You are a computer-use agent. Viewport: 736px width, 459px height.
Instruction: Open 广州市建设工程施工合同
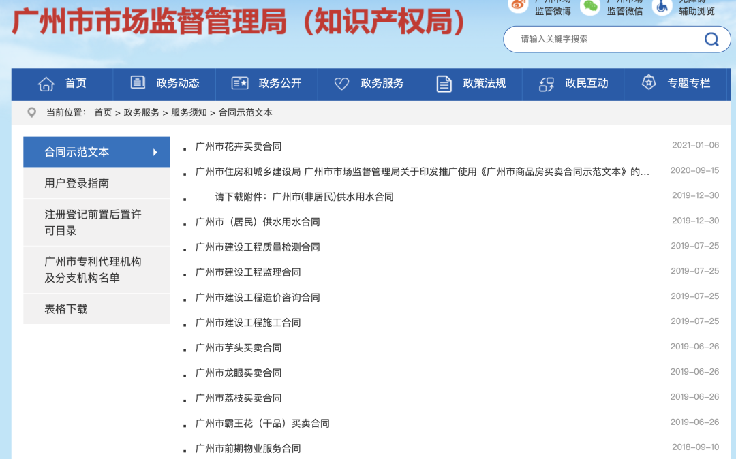(248, 323)
